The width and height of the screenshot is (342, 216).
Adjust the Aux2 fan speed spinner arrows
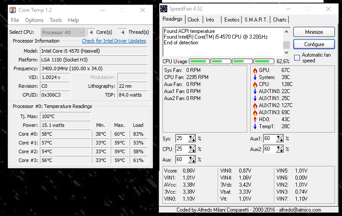[280, 149]
